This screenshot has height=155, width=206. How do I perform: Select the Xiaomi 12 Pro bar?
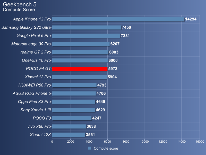coord(80,77)
